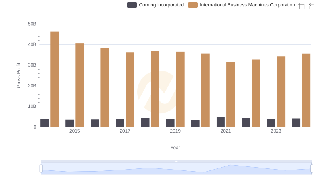Toggle the International Business Machines legend swatch
This screenshot has height=184, width=319.
(193, 5)
